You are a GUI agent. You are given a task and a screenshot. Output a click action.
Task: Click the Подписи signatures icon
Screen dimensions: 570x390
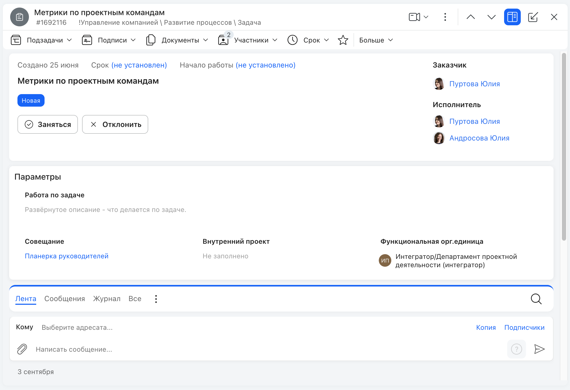pos(87,40)
